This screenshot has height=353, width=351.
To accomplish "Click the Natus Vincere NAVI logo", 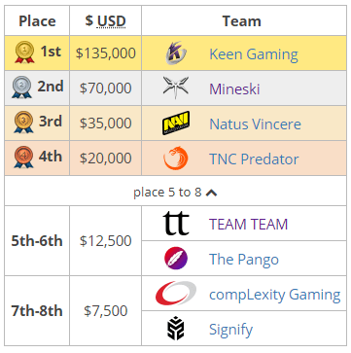I will [x=176, y=124].
